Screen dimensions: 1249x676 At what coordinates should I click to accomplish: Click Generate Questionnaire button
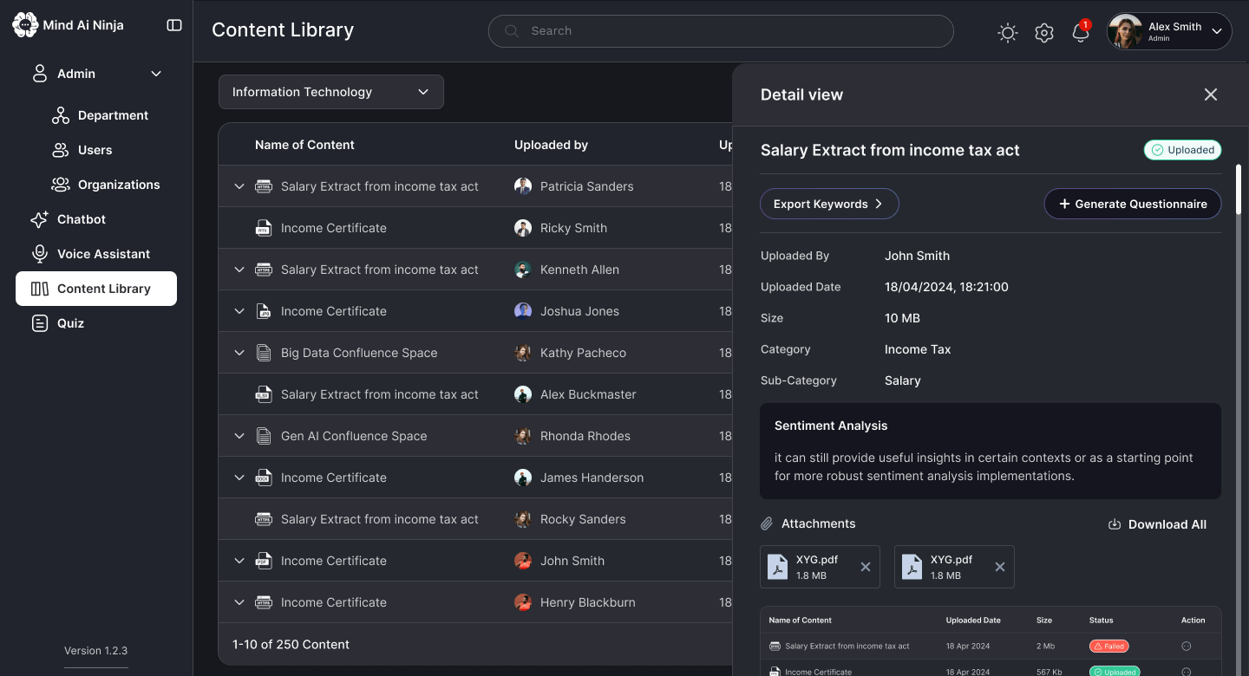click(x=1133, y=204)
